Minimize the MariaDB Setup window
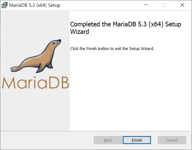The width and height of the screenshot is (192, 150). point(146,5)
